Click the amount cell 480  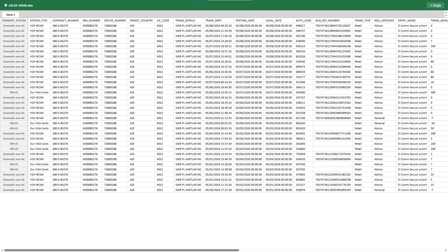point(438,92)
